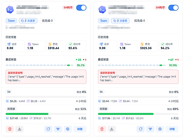Click 2 次重置 tag on the $925.56 card
This screenshot has height=138, width=184.
[120, 21]
